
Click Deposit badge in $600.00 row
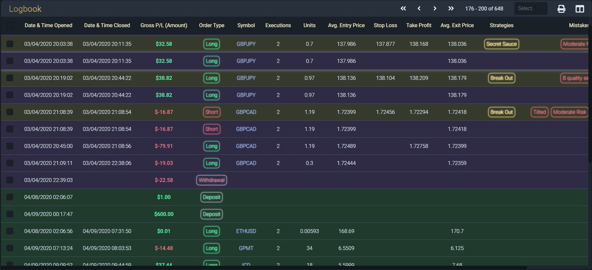[x=212, y=214]
